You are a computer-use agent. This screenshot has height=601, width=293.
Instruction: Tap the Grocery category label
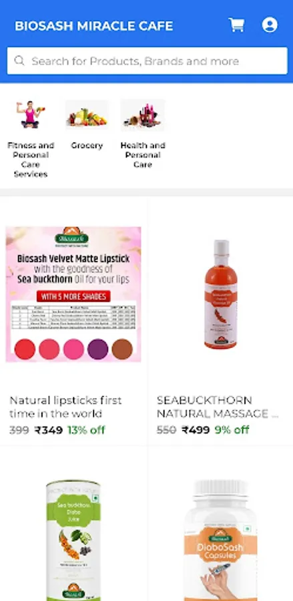pyautogui.click(x=87, y=146)
